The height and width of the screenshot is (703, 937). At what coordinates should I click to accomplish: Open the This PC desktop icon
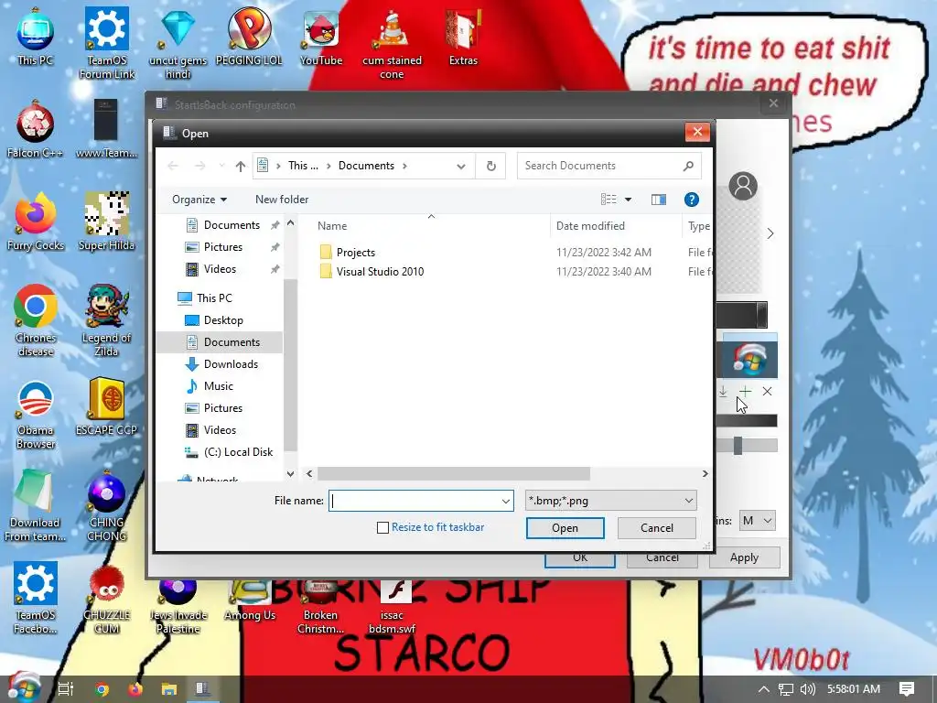(36, 37)
